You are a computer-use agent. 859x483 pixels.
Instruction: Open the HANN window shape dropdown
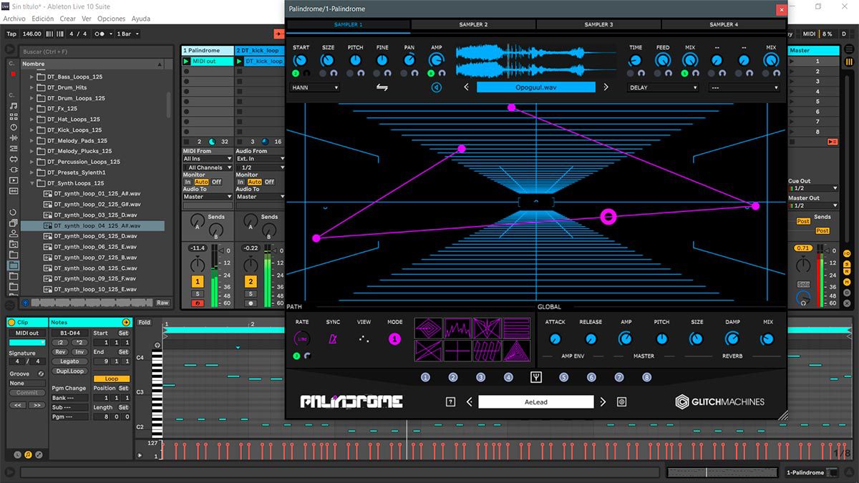[315, 87]
